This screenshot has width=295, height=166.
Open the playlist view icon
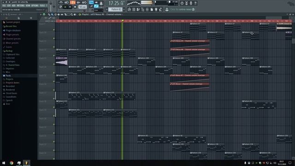point(129,9)
